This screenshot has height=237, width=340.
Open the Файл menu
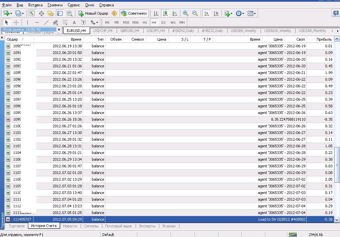[7, 5]
